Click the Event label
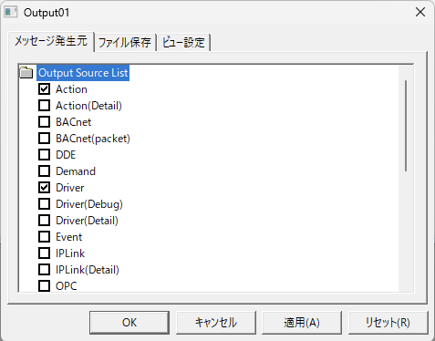The image size is (435, 341). (69, 237)
